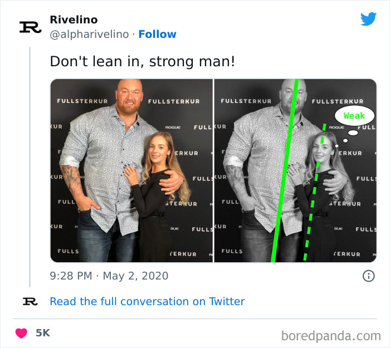Screen dimensions: 390x348
Task: Click the ROGUE logo in left photo backdrop
Action: 173,128
